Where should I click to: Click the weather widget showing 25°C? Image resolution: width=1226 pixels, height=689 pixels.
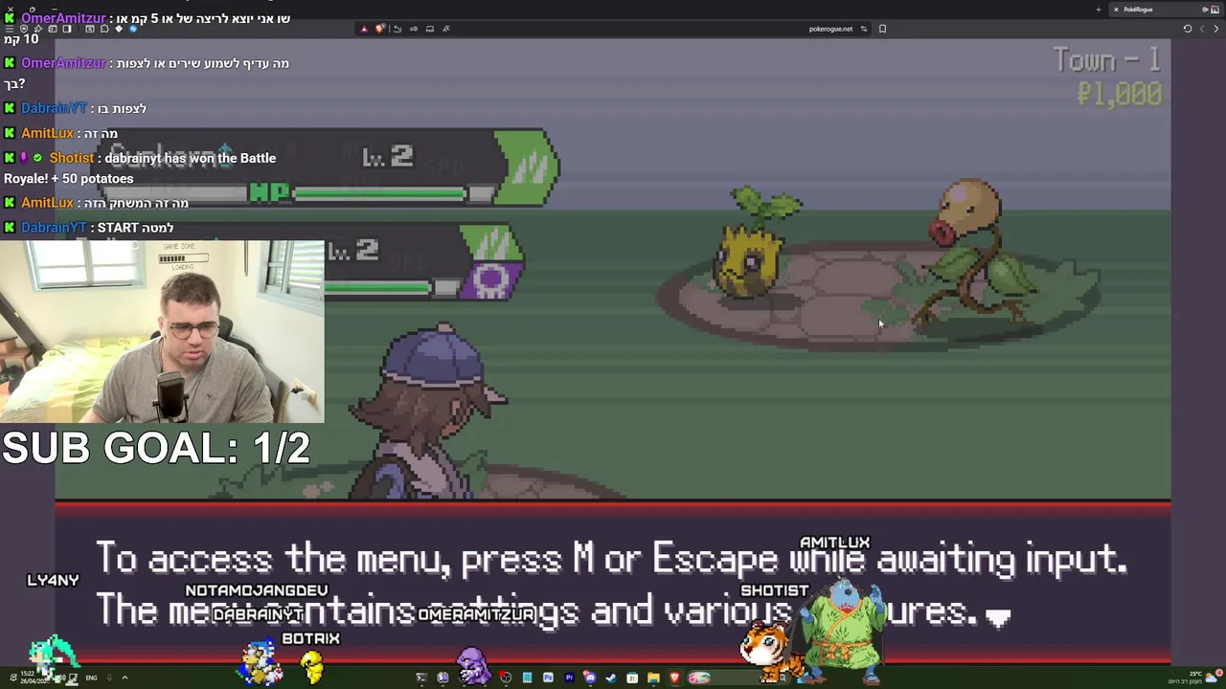[1197, 677]
